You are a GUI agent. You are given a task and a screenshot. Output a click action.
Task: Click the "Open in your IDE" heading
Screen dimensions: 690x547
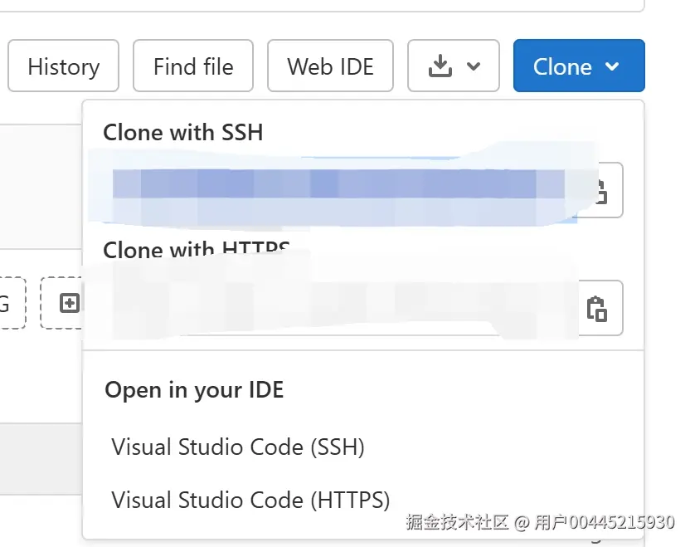194,390
